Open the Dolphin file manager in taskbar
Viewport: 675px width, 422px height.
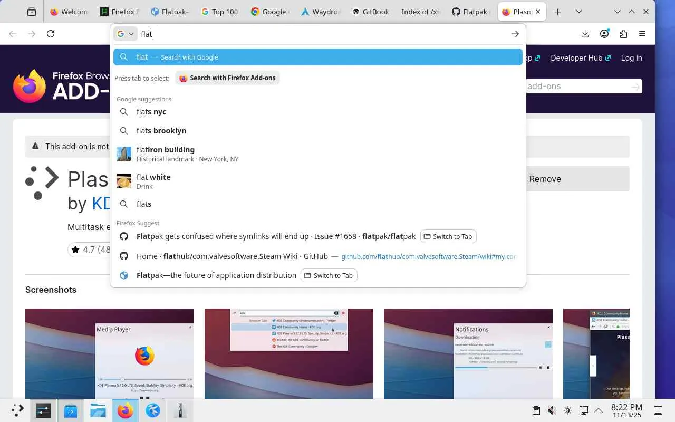point(98,410)
